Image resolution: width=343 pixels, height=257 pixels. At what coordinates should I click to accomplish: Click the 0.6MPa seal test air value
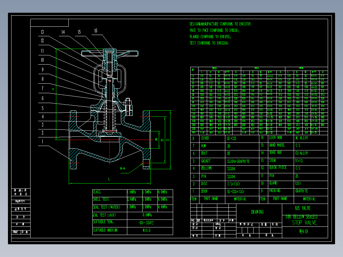pyautogui.click(x=147, y=215)
